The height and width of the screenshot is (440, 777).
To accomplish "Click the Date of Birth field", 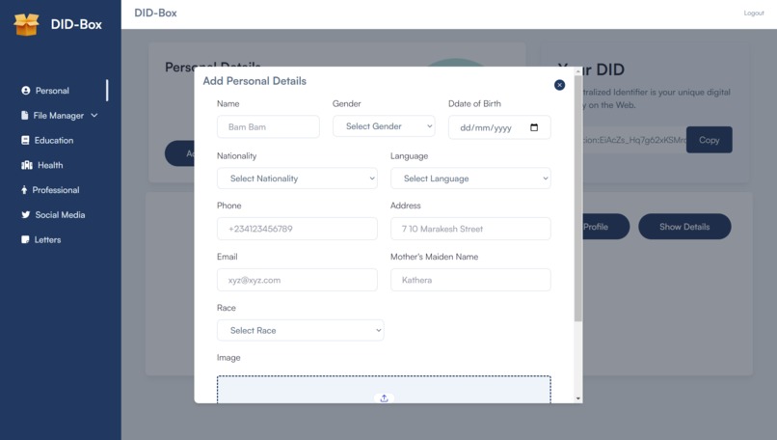I will click(x=499, y=127).
